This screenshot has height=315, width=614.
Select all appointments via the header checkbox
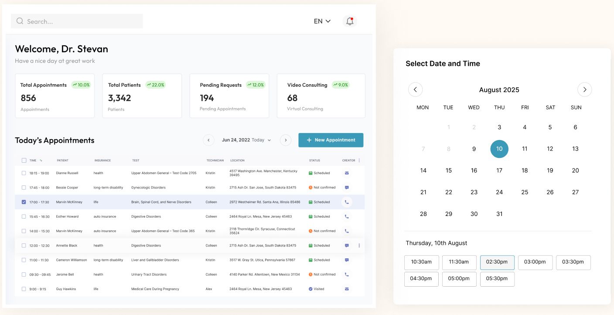(24, 160)
